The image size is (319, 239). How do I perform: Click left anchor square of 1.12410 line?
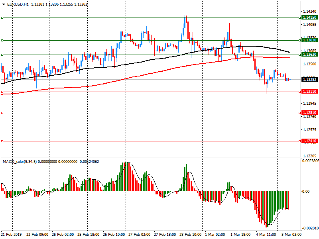2,141
